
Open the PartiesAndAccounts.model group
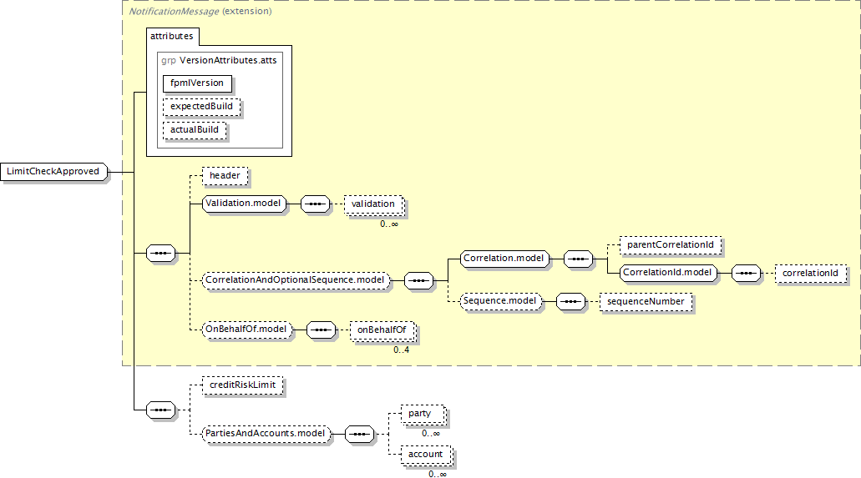point(266,434)
